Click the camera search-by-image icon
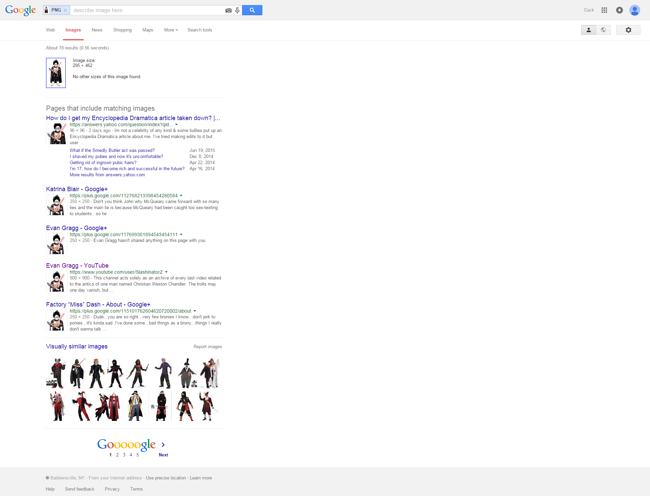Screen dimensions: 650x496 pyautogui.click(x=229, y=10)
